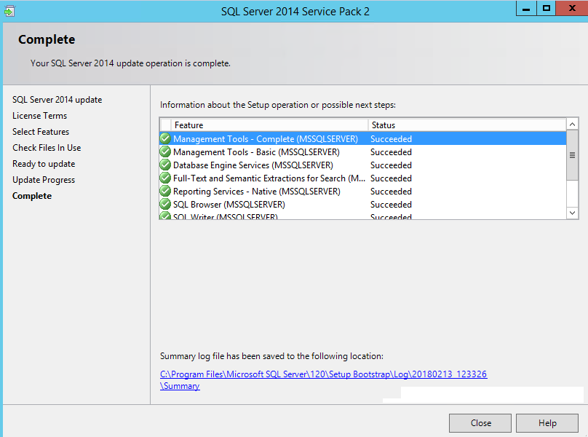This screenshot has height=437, width=588.
Task: Click the feature list scroll up arrow
Action: click(572, 125)
